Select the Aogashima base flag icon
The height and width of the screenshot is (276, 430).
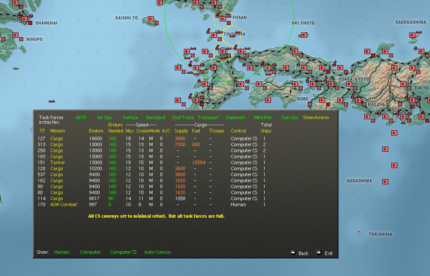[385, 181]
